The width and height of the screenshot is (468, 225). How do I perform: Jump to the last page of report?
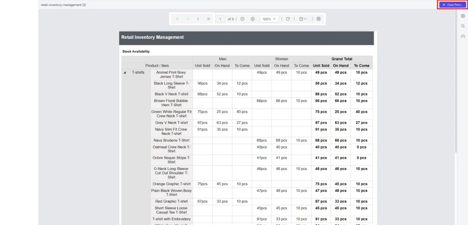click(208, 19)
